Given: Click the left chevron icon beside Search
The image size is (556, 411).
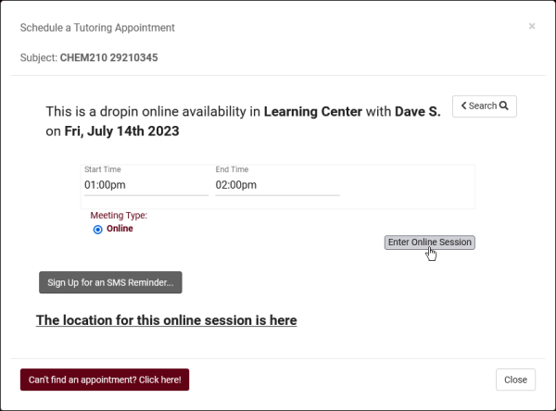Looking at the screenshot, I should point(463,106).
